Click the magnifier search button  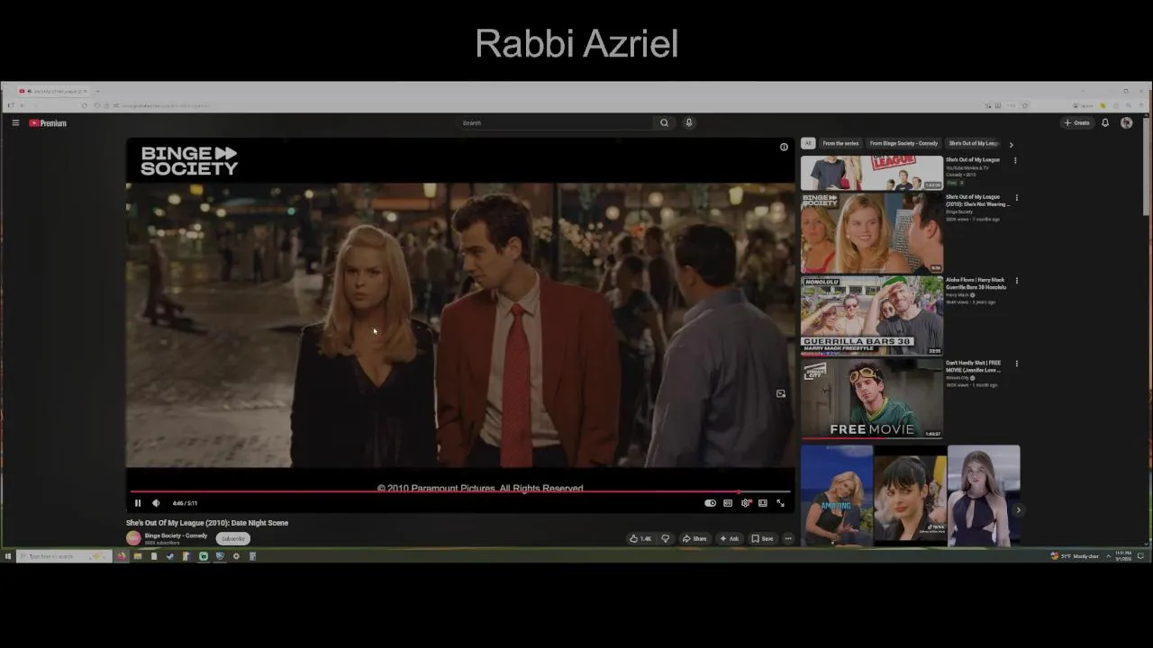coord(664,123)
